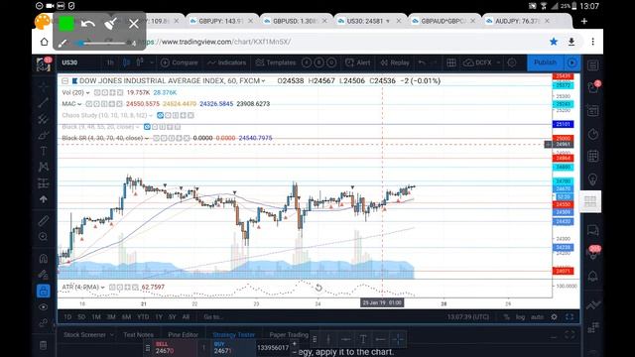Toggle lock all drawing tools
635x357 pixels.
(x=44, y=291)
